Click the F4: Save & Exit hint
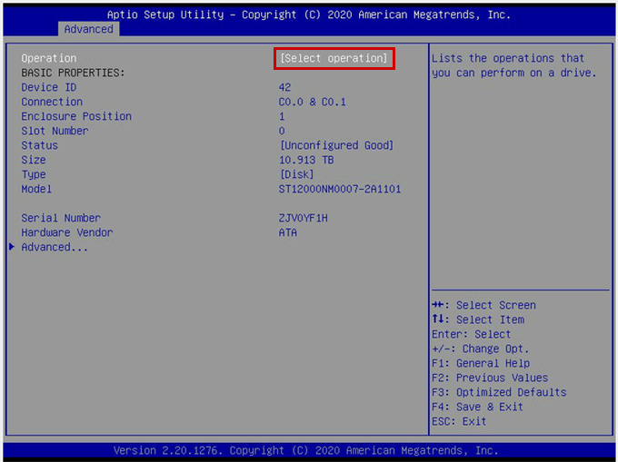Viewport: 618px width, 462px height. (477, 407)
